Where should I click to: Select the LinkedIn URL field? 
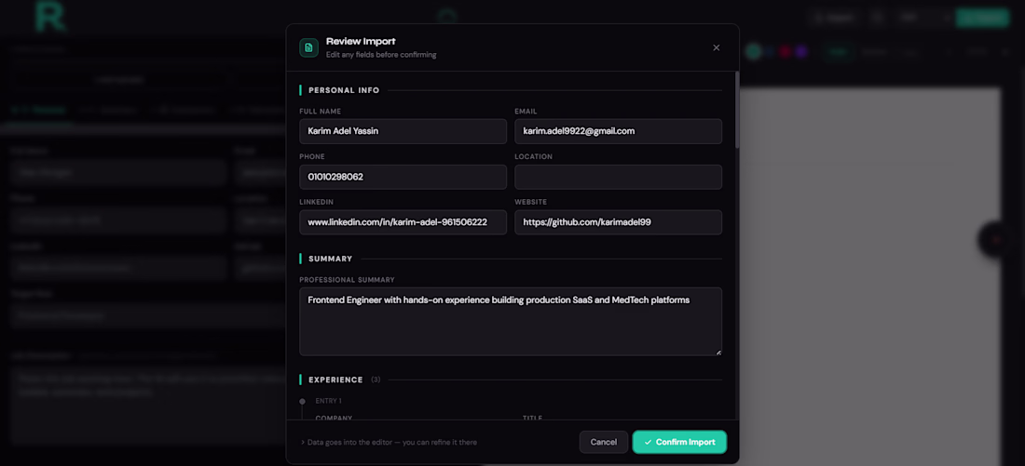[403, 222]
